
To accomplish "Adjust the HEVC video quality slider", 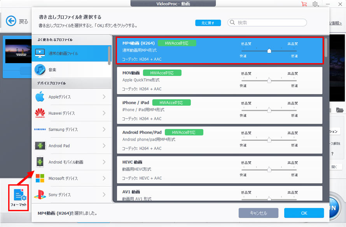I will [269, 170].
